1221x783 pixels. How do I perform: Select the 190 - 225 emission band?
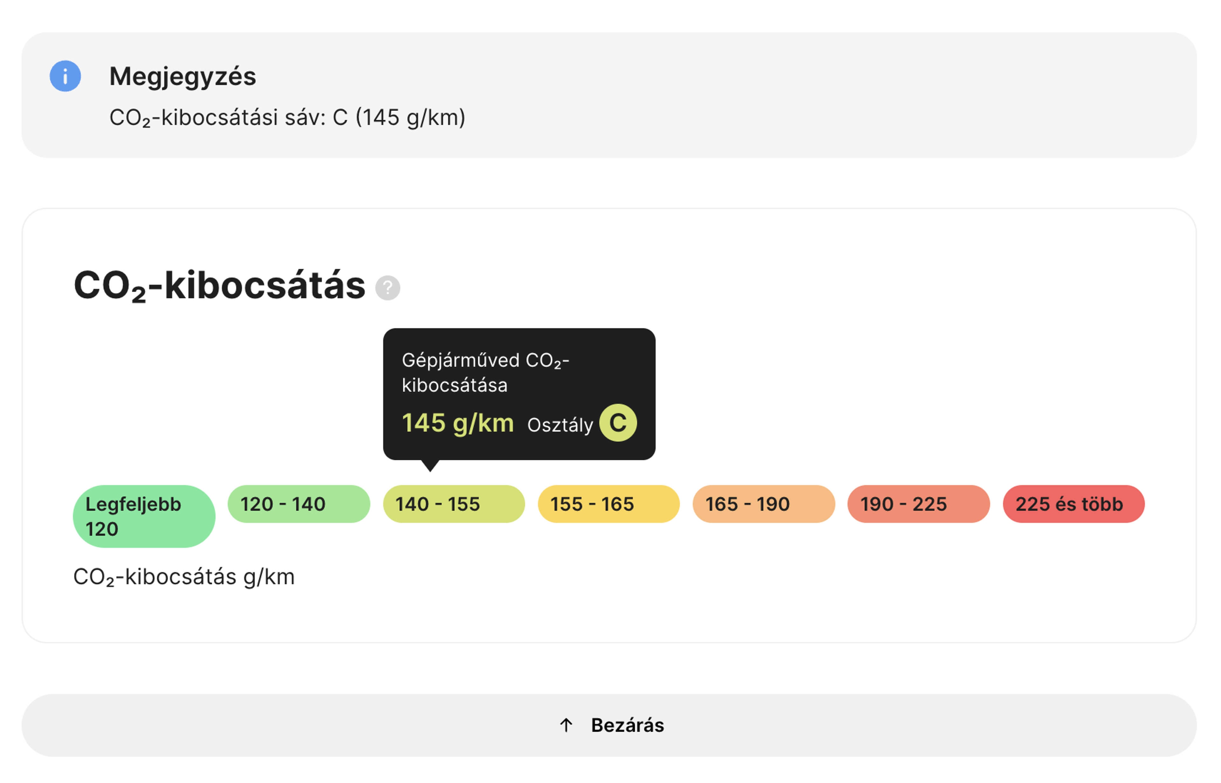click(x=919, y=505)
